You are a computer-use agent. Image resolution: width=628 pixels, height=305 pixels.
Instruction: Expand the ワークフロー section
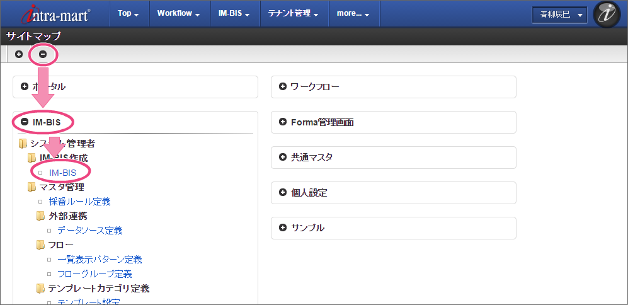click(283, 87)
